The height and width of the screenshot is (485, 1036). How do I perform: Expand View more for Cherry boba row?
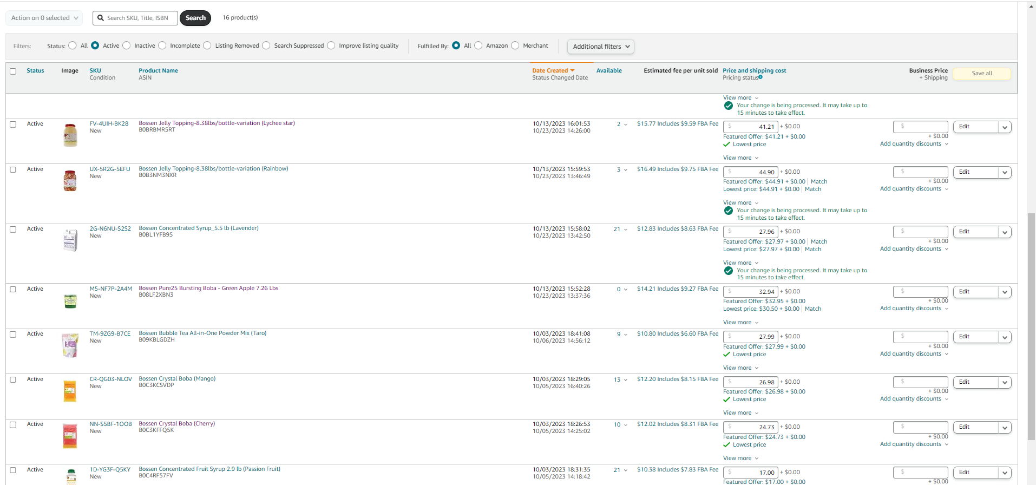click(x=741, y=458)
